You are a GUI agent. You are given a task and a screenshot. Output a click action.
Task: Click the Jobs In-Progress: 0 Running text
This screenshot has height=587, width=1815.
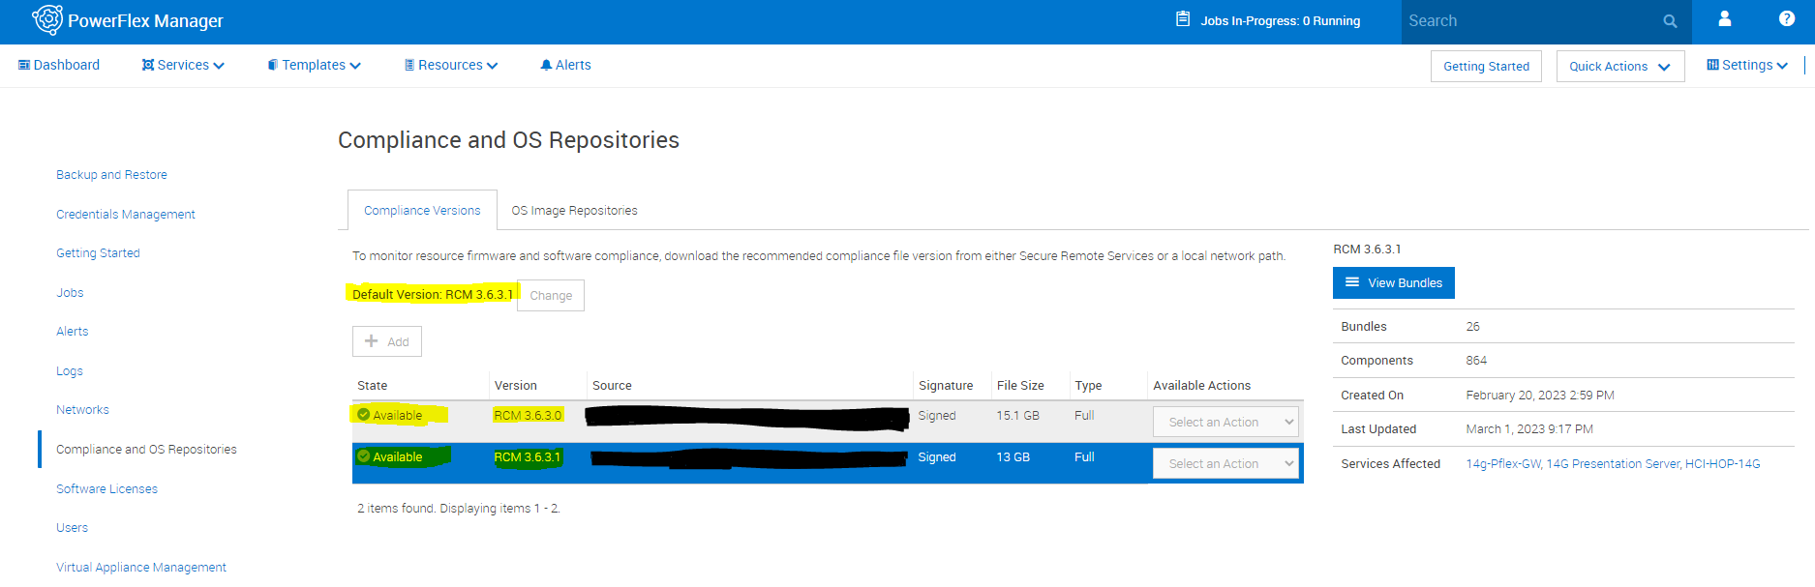[x=1281, y=21]
